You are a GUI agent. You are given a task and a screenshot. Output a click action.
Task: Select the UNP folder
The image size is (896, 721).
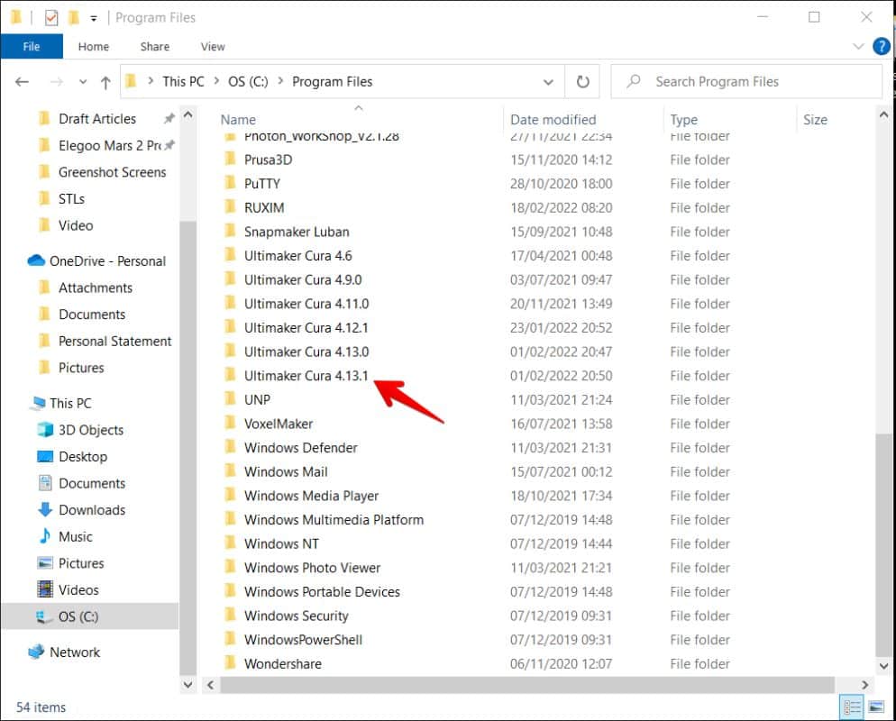point(257,399)
